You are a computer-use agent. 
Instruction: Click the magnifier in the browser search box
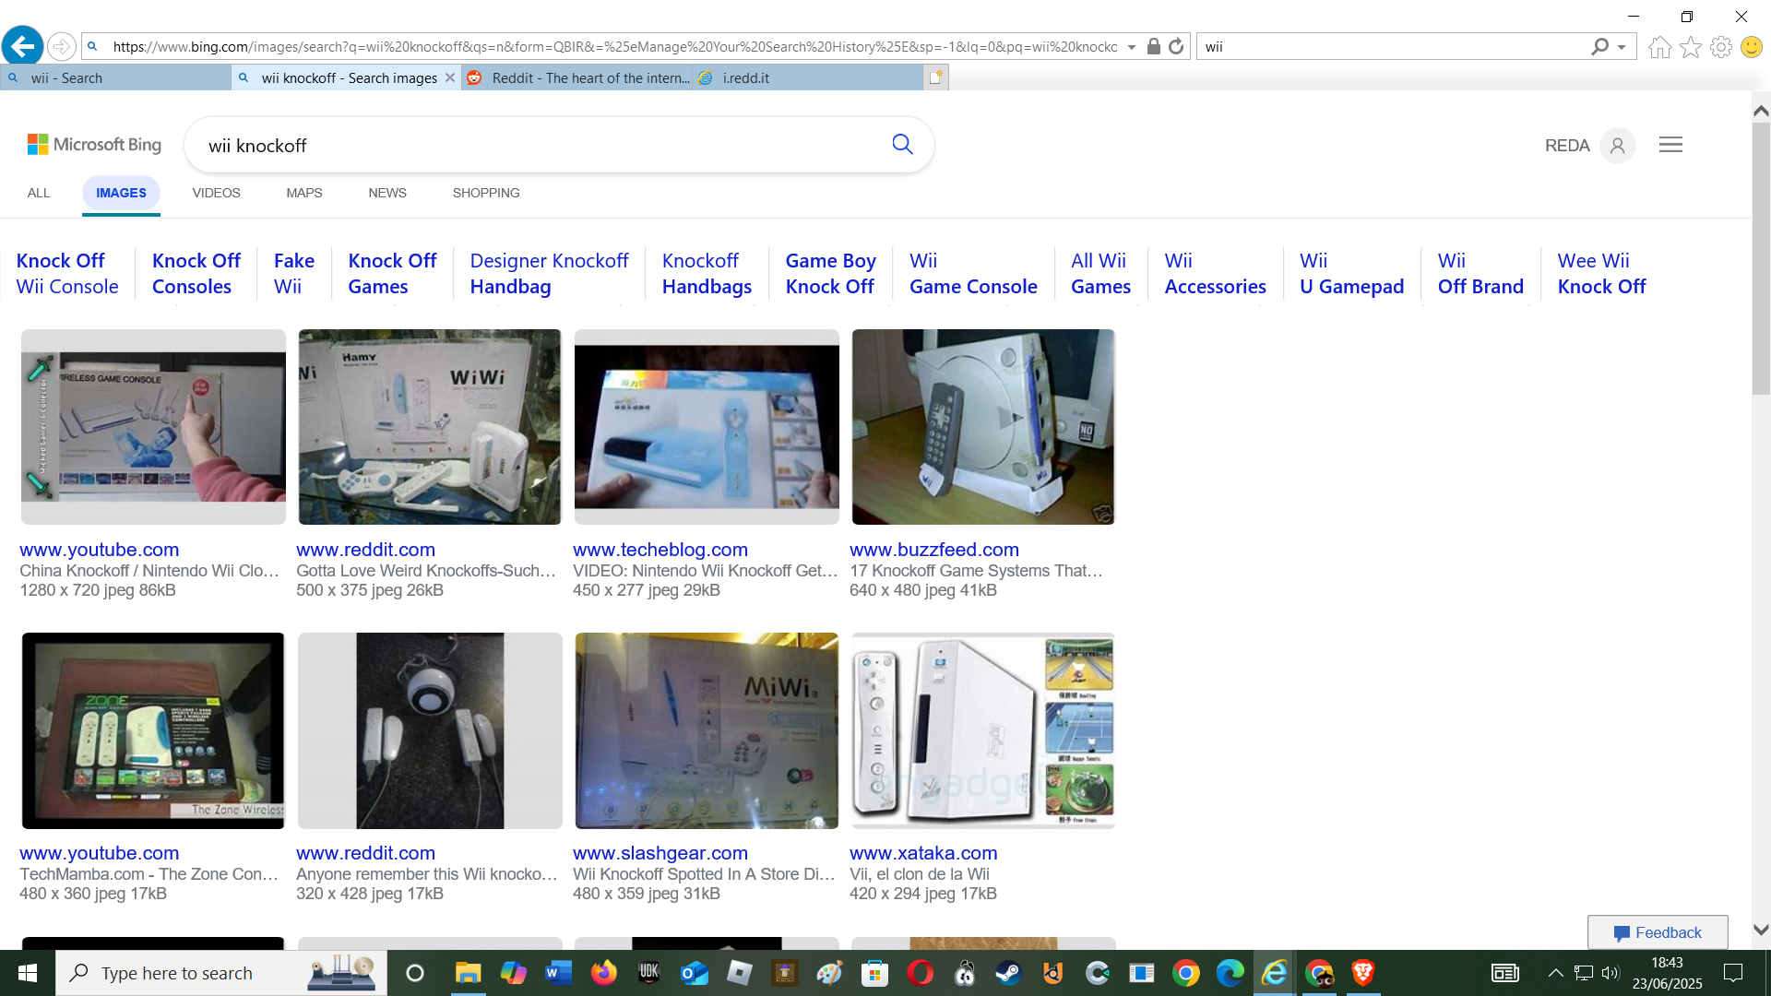coord(1599,46)
